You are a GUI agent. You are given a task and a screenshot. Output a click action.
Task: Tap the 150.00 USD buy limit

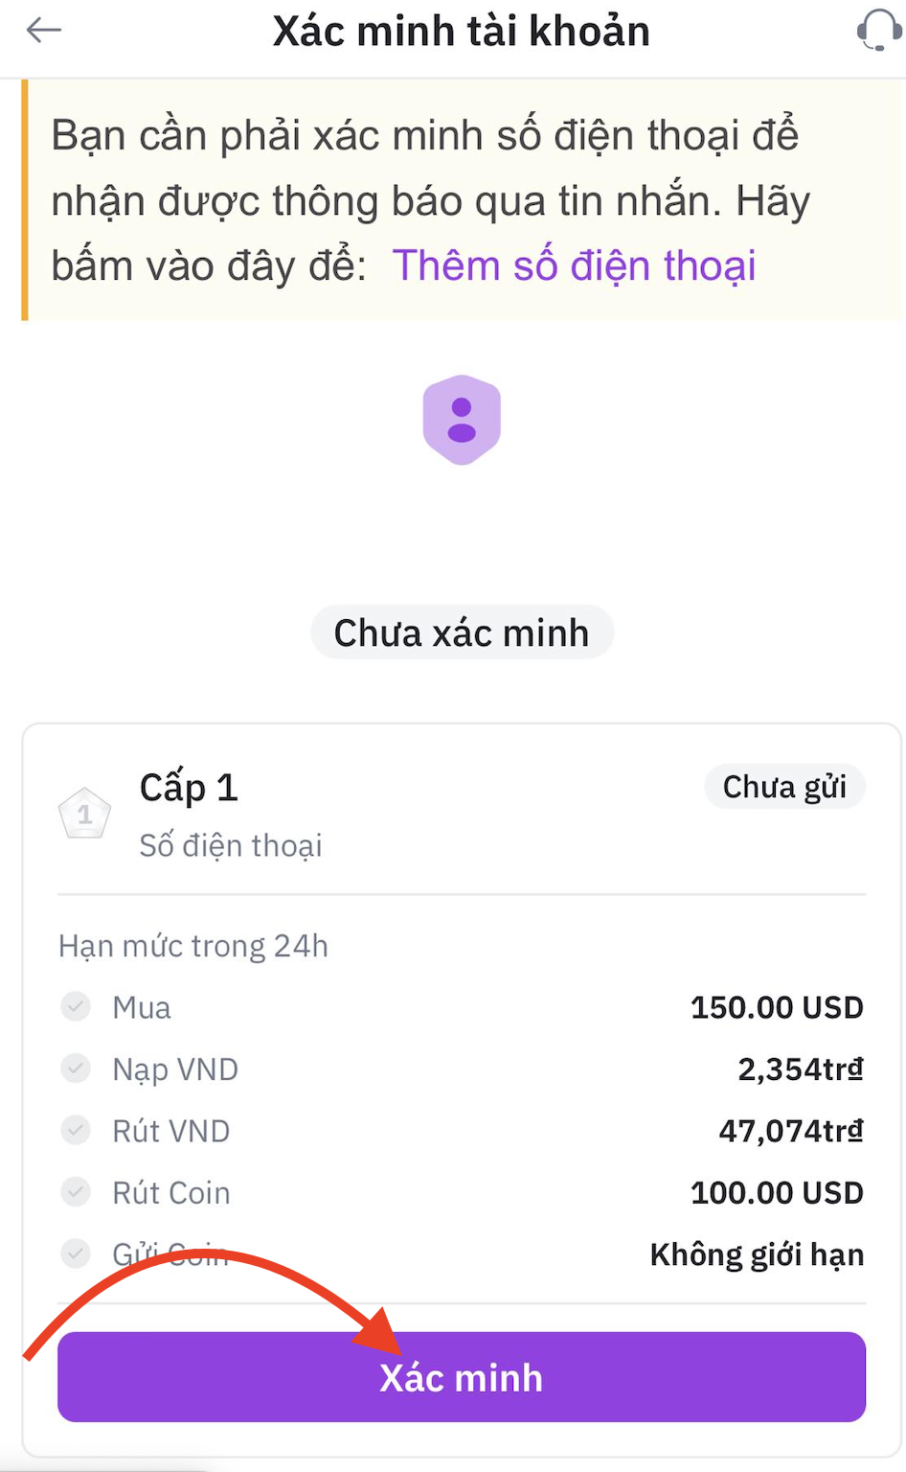(x=777, y=1007)
